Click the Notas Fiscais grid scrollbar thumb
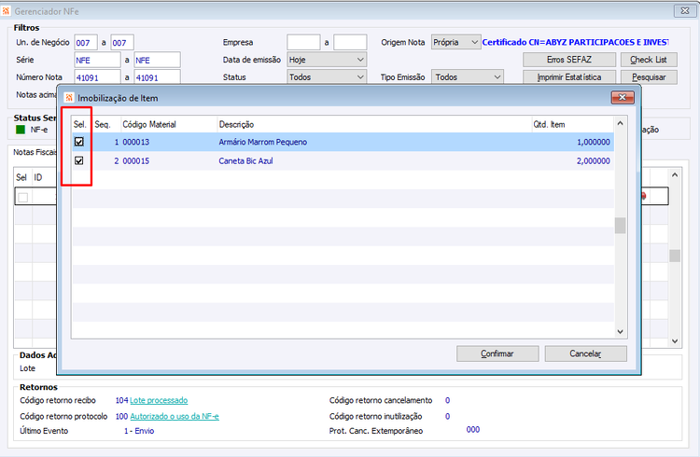This screenshot has height=457, width=700. pyautogui.click(x=675, y=256)
